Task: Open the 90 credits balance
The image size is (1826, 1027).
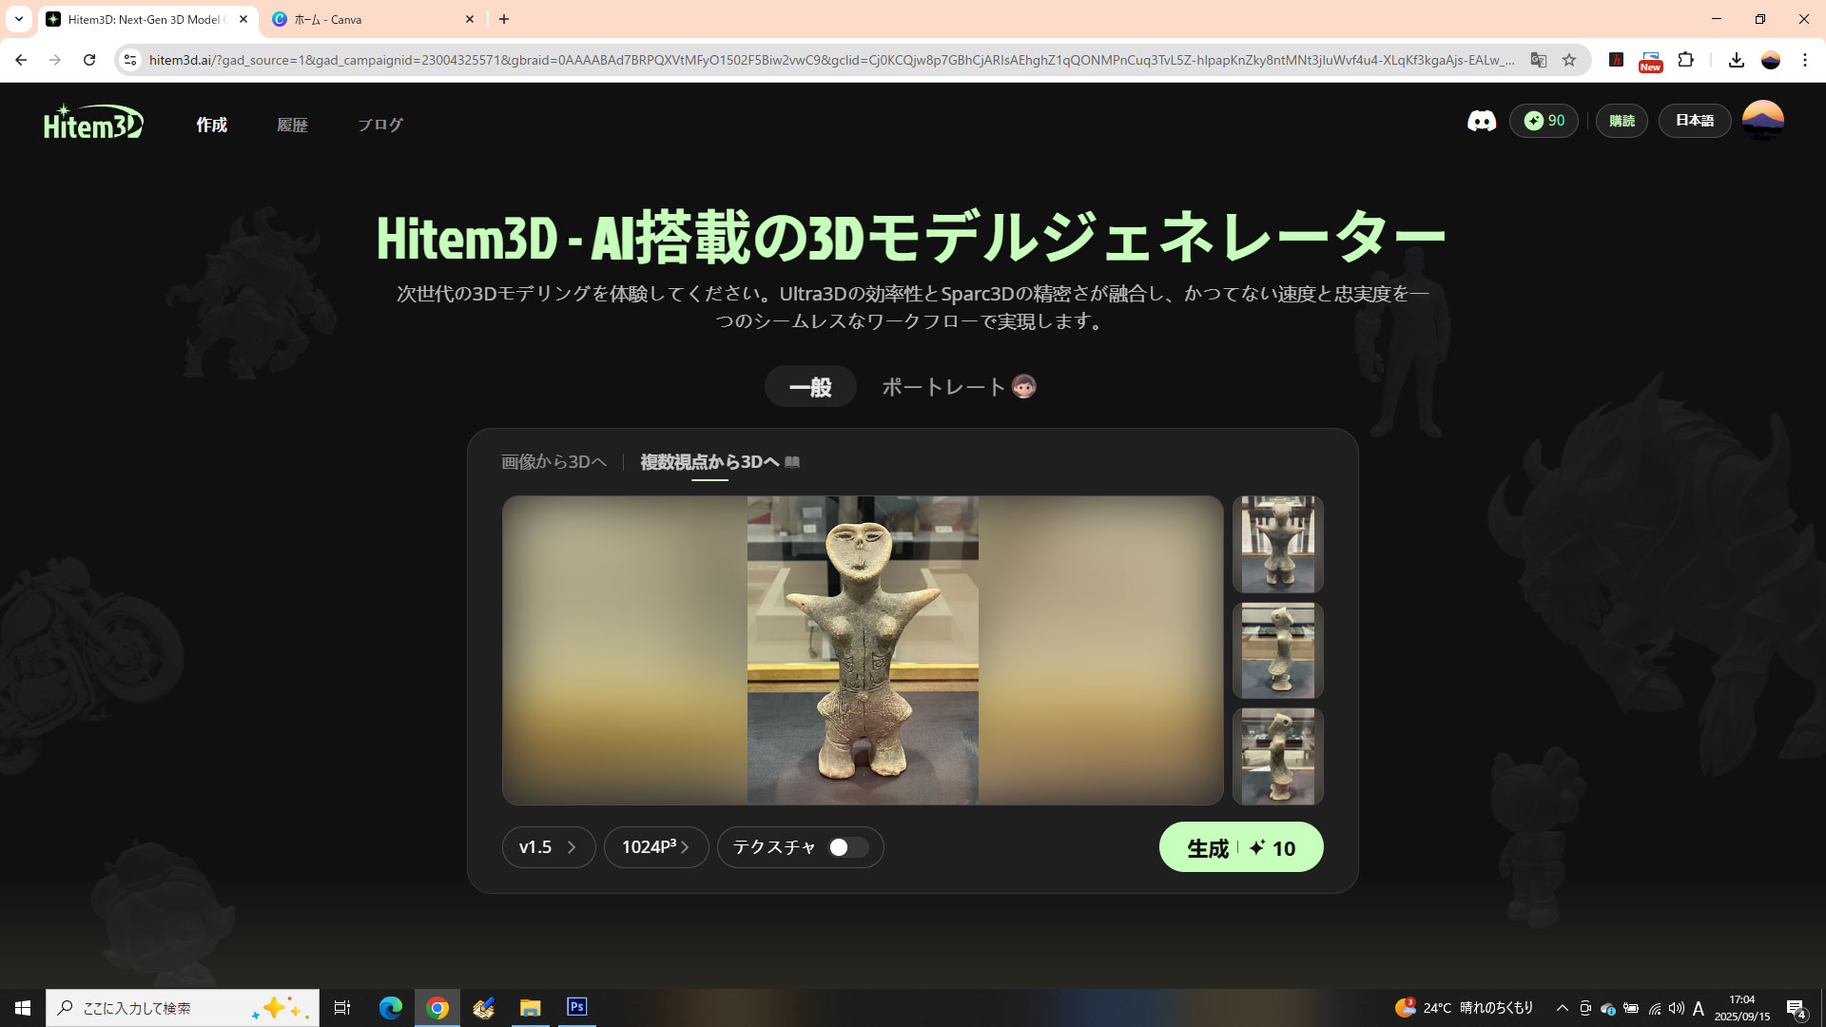Action: [1544, 121]
